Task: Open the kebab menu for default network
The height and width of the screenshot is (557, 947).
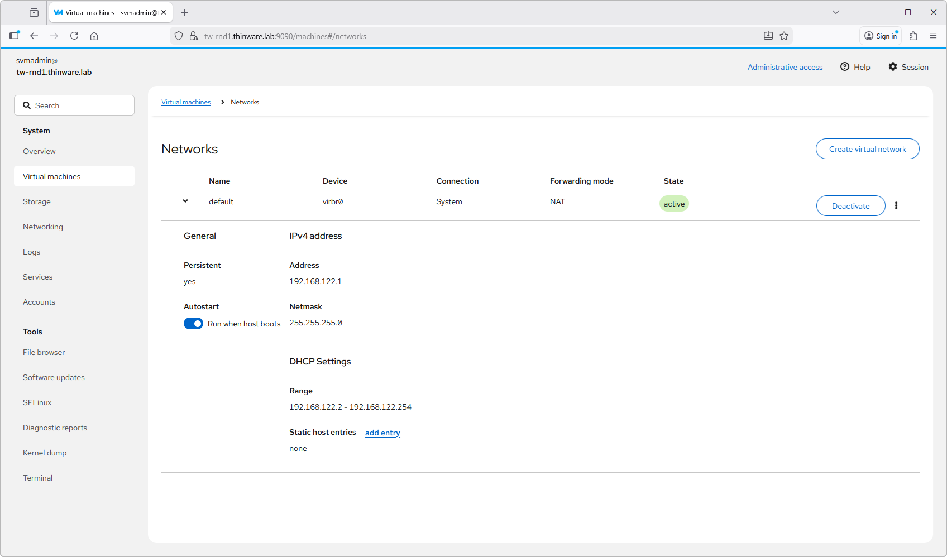Action: coord(896,205)
